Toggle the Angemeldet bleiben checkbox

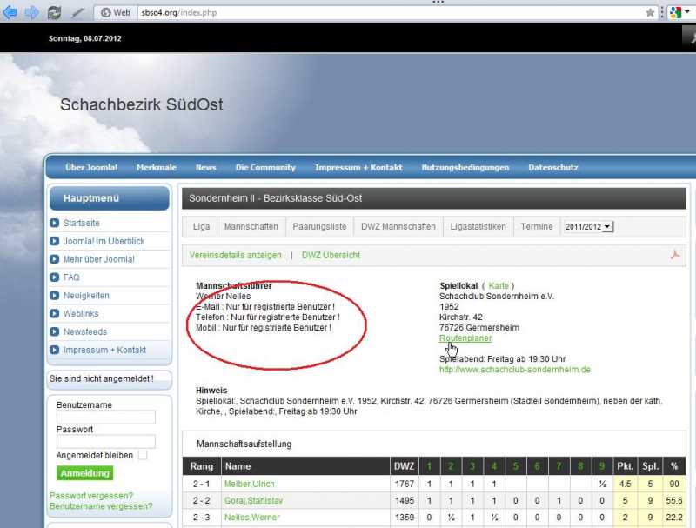pos(143,455)
